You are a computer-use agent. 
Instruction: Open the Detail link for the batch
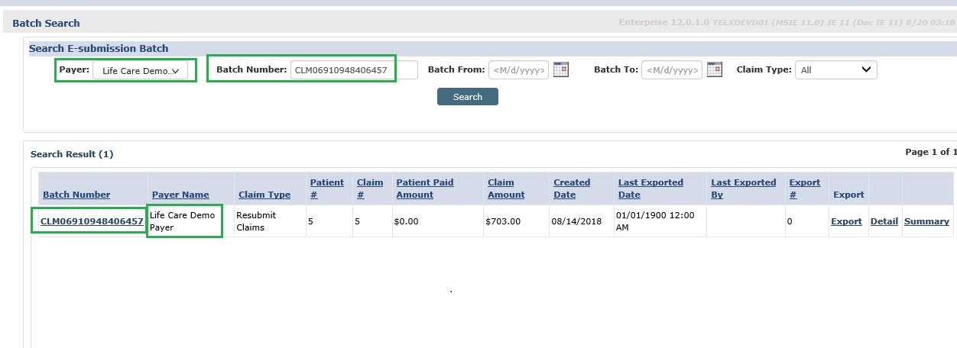click(884, 221)
